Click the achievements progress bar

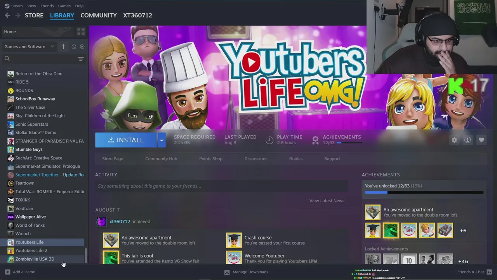(x=424, y=192)
